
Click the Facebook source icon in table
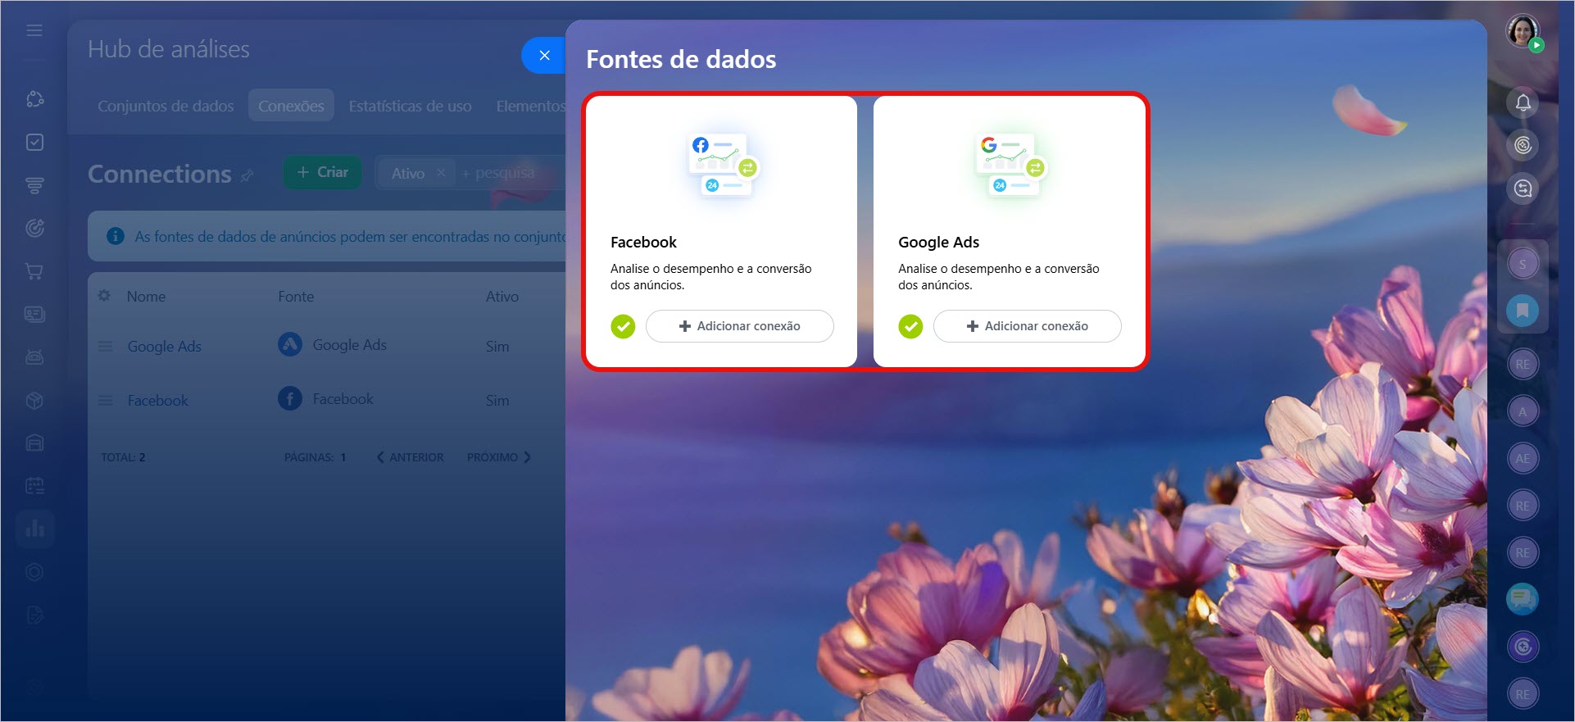(290, 399)
